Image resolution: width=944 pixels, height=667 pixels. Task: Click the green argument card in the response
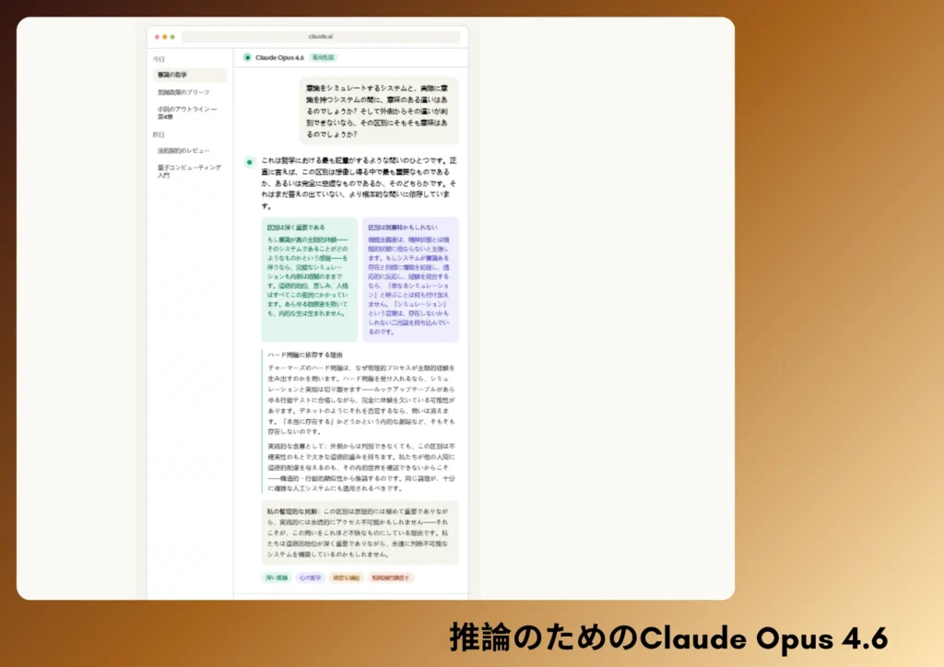coord(310,280)
